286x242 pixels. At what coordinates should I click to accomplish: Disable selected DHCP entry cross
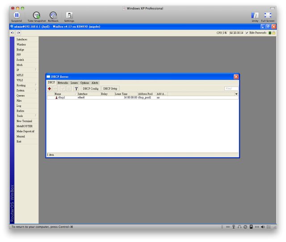(x=68, y=88)
